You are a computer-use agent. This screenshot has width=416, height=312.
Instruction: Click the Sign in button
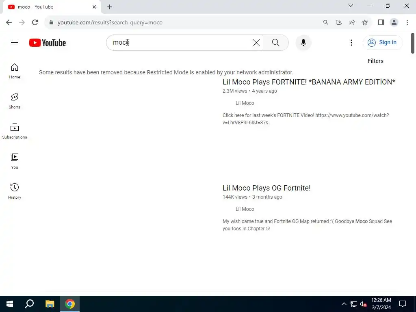click(x=383, y=42)
